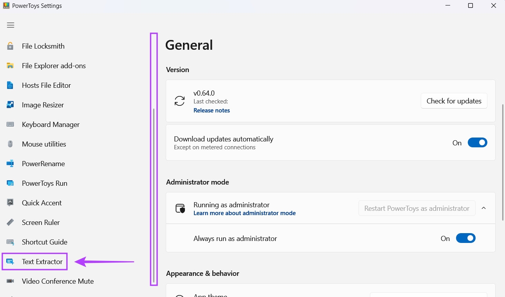Screen dimensions: 505x297
Task: Close the PowerToys Settings window
Action: (x=493, y=5)
